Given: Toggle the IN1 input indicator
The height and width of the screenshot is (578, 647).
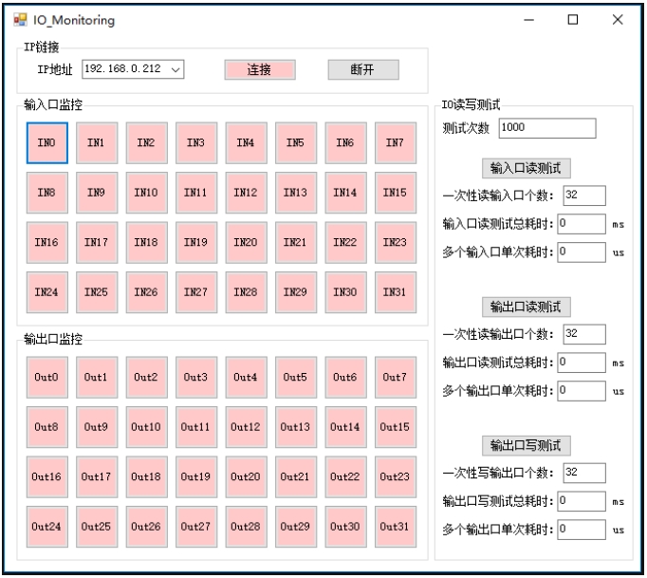Looking at the screenshot, I should pyautogui.click(x=97, y=143).
